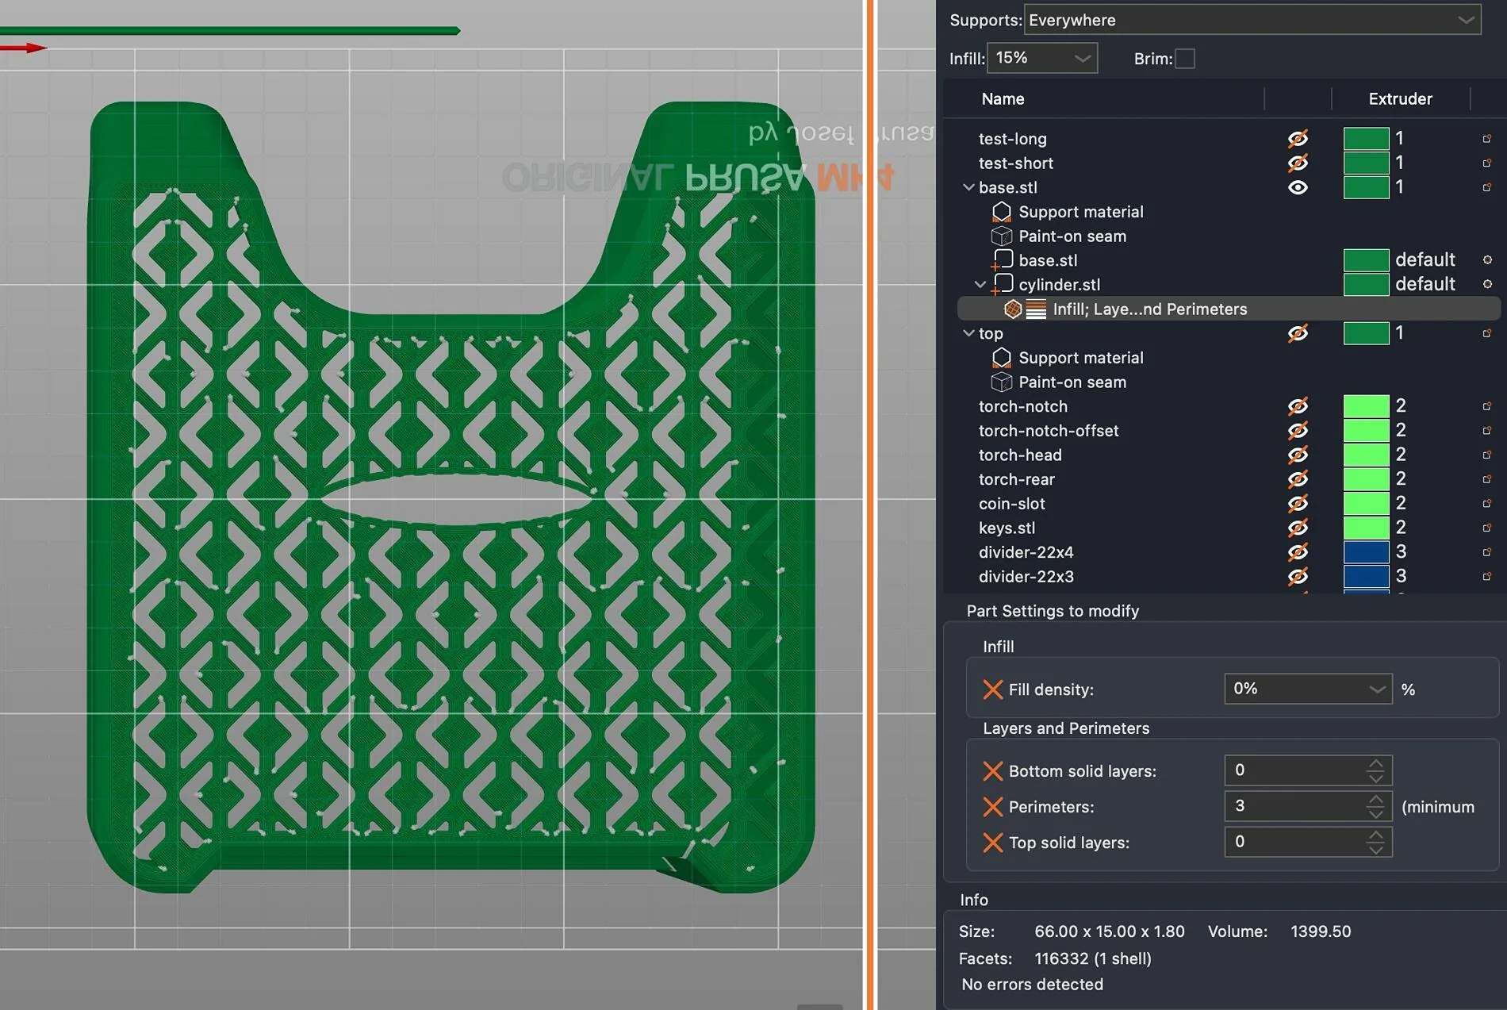
Task: Click edit icon at right of keys.stl
Action: (1486, 528)
